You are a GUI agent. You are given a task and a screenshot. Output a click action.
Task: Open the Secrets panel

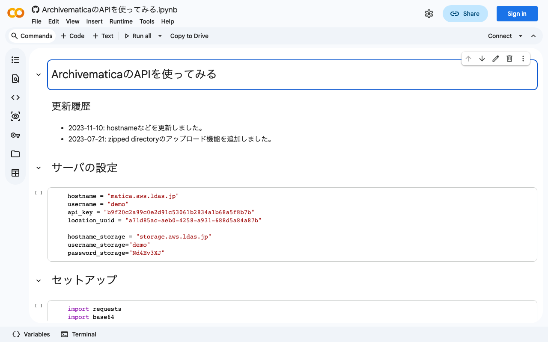[15, 135]
